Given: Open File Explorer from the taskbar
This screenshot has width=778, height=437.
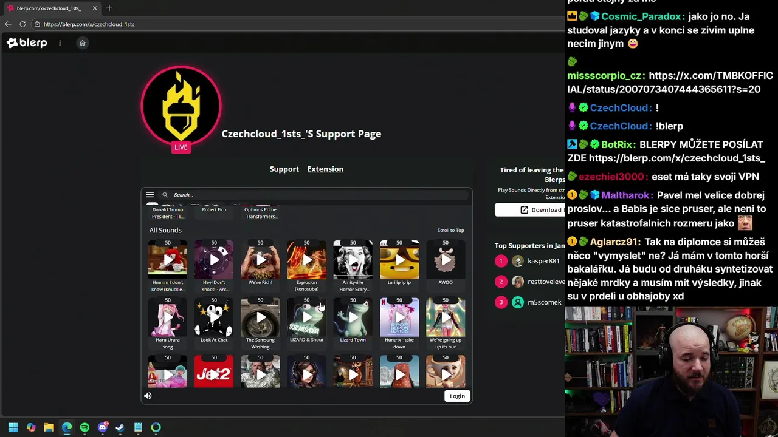Looking at the screenshot, I should coord(49,427).
